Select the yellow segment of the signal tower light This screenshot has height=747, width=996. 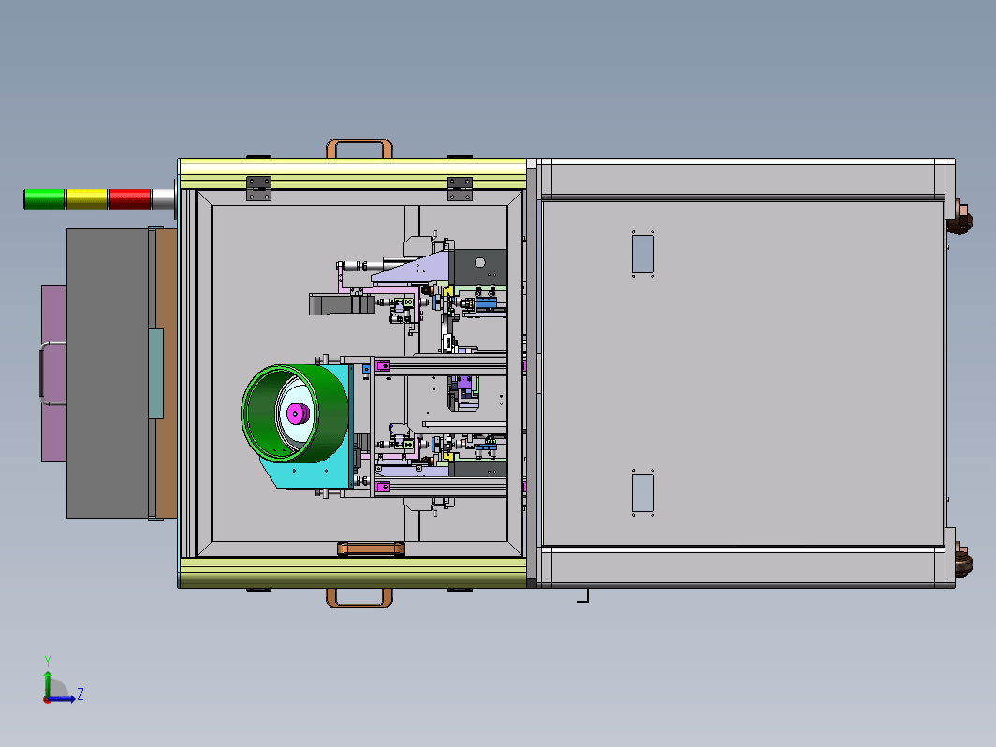[x=87, y=198]
